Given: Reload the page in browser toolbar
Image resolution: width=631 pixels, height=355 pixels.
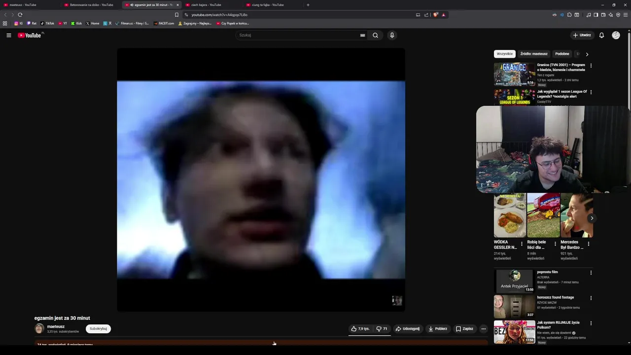Looking at the screenshot, I should pos(20,15).
